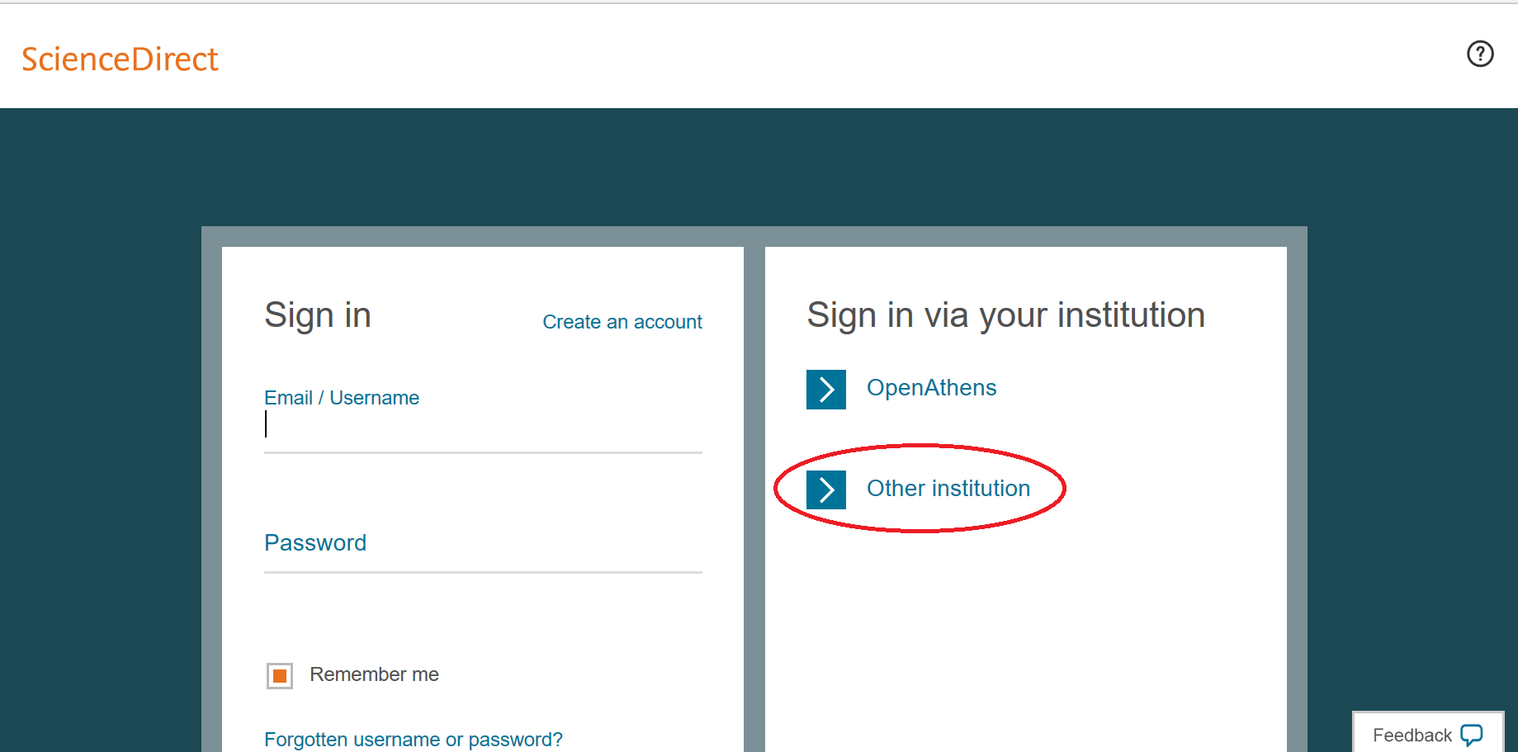
Task: Click the ScienceDirect logo
Action: 120,59
